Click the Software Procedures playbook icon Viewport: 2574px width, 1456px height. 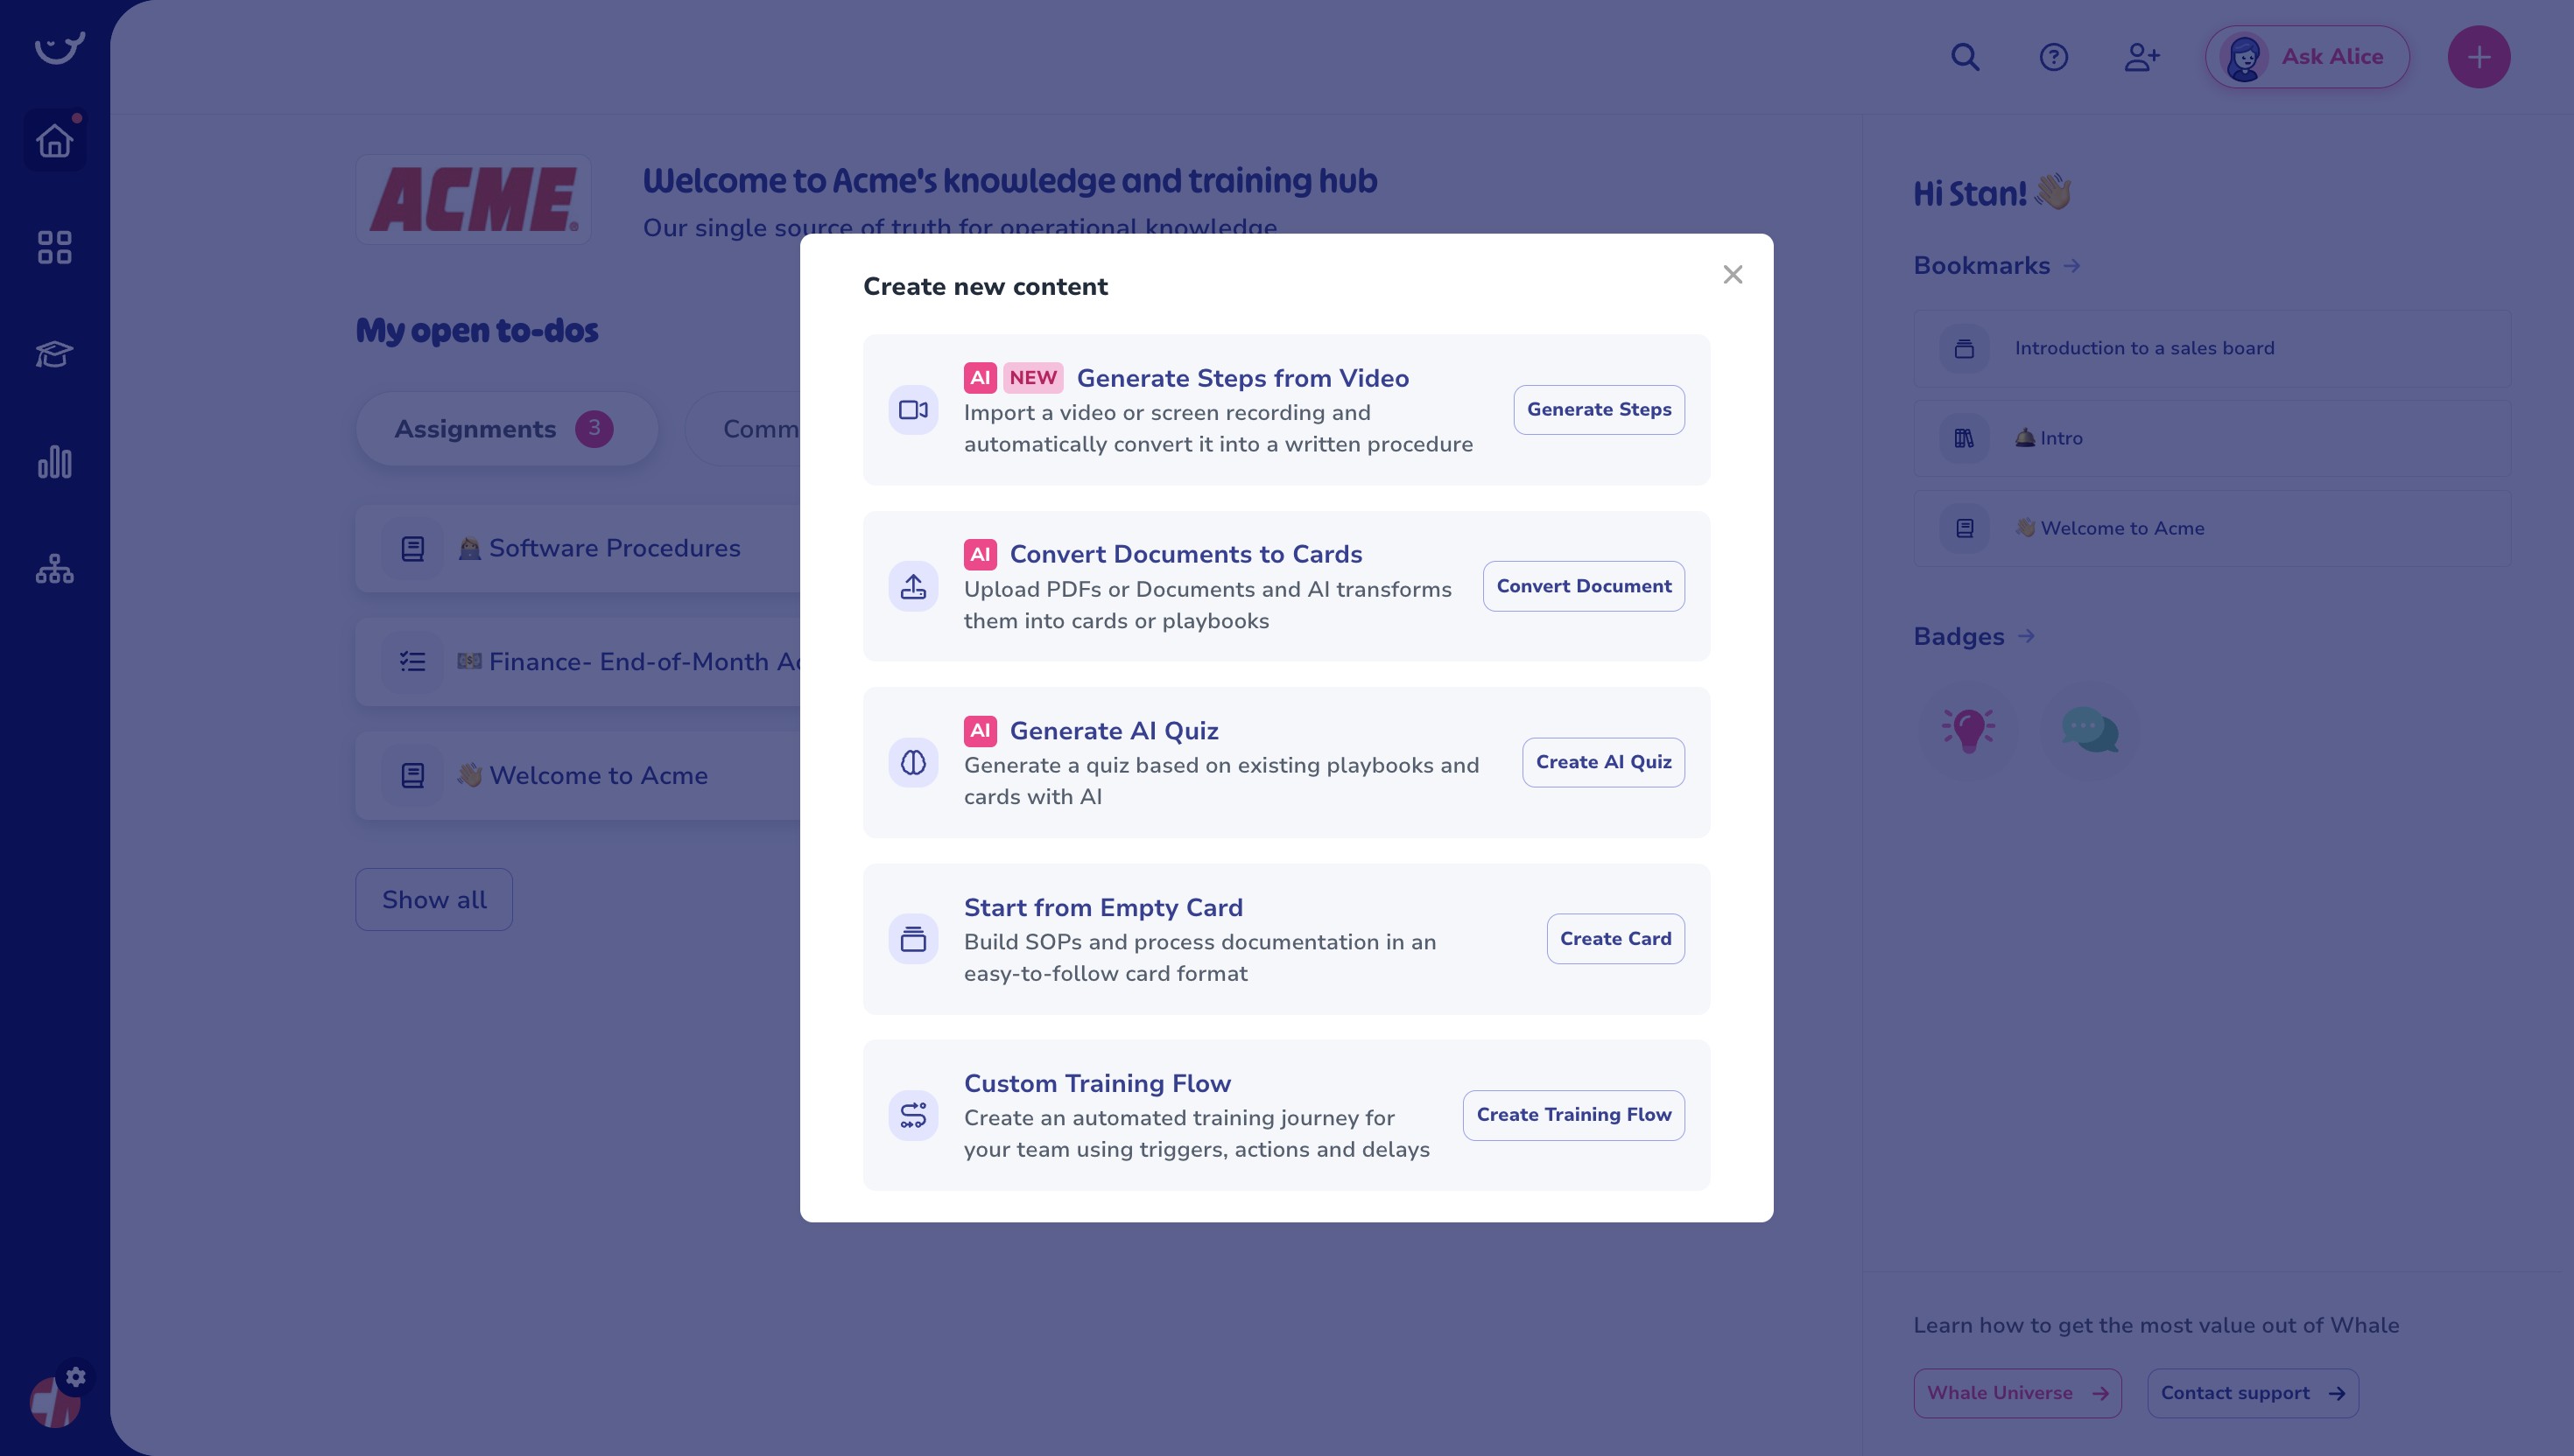412,549
